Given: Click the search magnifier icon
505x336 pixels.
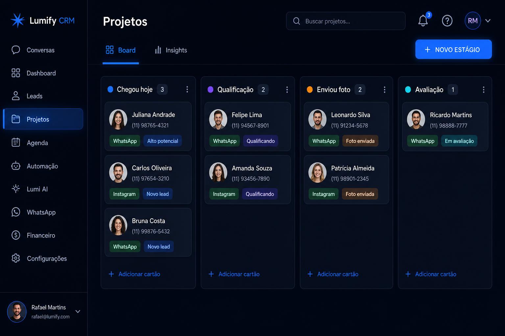Looking at the screenshot, I should (x=297, y=21).
